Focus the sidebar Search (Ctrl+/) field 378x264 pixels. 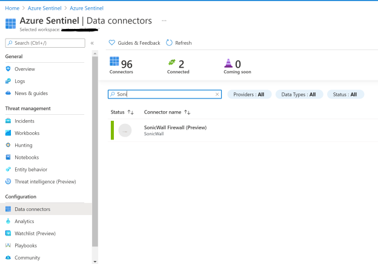[45, 43]
